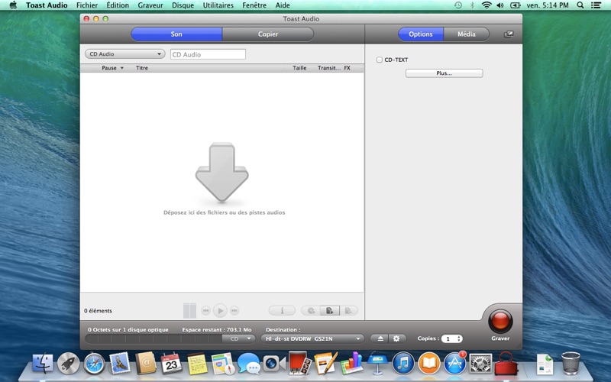Image resolution: width=611 pixels, height=382 pixels.
Task: Open the Graveur menu
Action: [150, 5]
